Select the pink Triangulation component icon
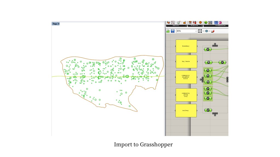 [x=220, y=22]
